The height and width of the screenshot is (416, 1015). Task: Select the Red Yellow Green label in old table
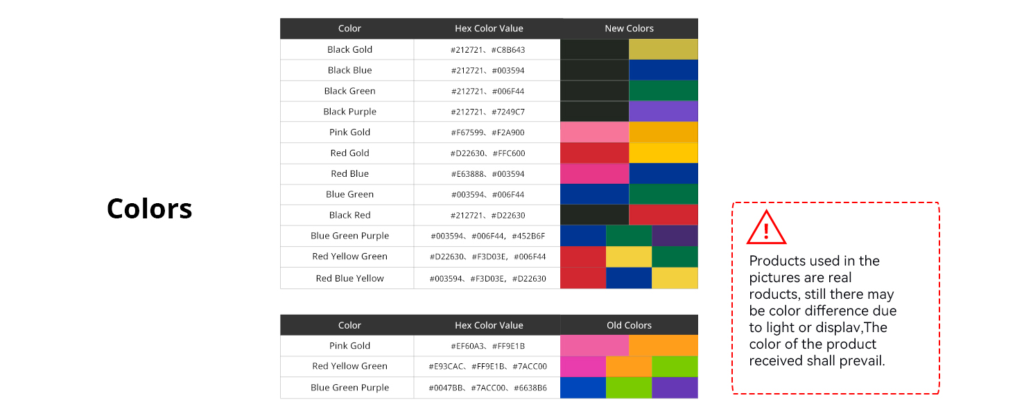point(349,366)
